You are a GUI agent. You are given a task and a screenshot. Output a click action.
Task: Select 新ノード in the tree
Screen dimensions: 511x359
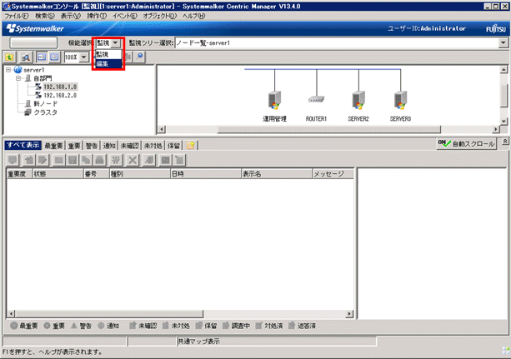46,103
